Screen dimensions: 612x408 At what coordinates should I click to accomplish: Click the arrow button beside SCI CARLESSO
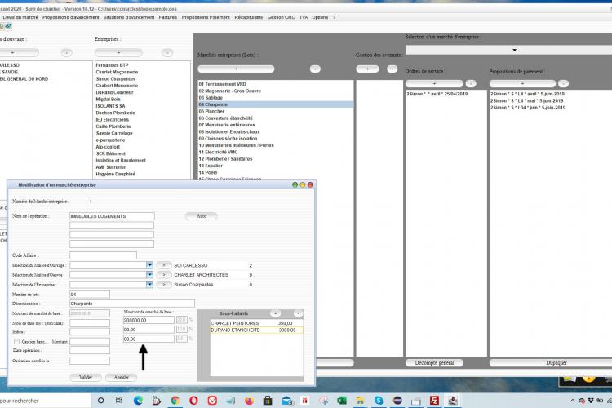coord(164,265)
